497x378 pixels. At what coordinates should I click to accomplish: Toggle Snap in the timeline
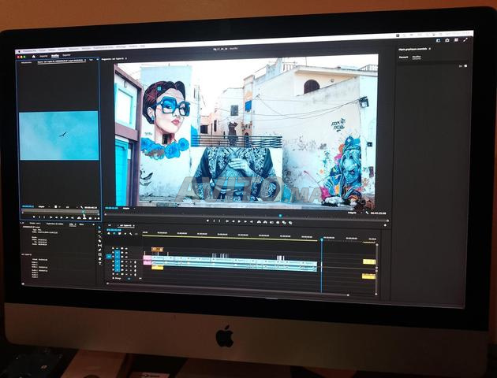click(114, 233)
